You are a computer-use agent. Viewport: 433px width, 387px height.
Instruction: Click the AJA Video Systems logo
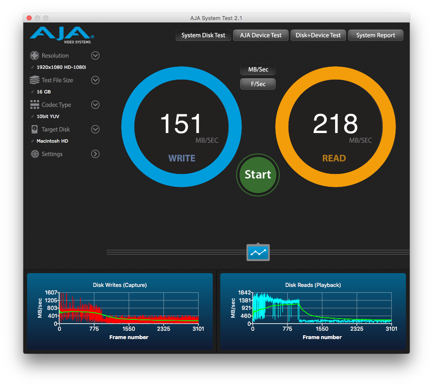pyautogui.click(x=62, y=35)
